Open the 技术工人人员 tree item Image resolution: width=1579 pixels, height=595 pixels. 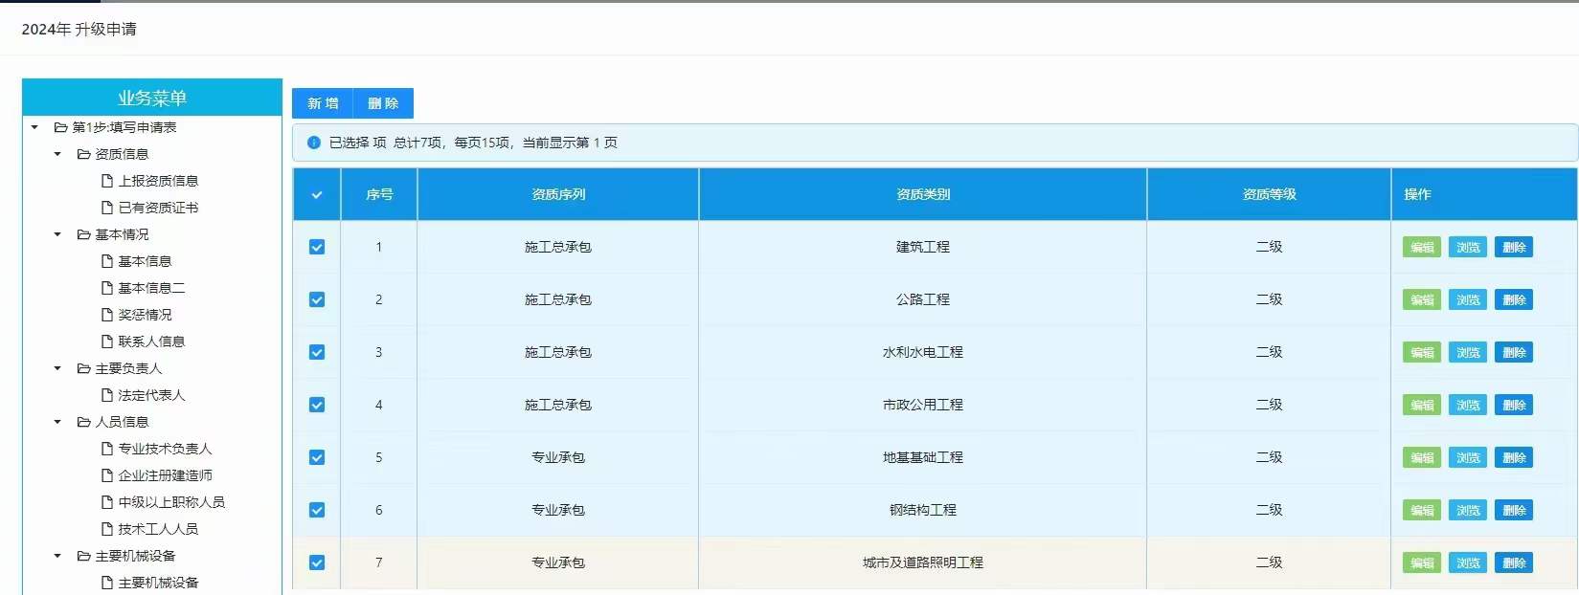pyautogui.click(x=149, y=529)
